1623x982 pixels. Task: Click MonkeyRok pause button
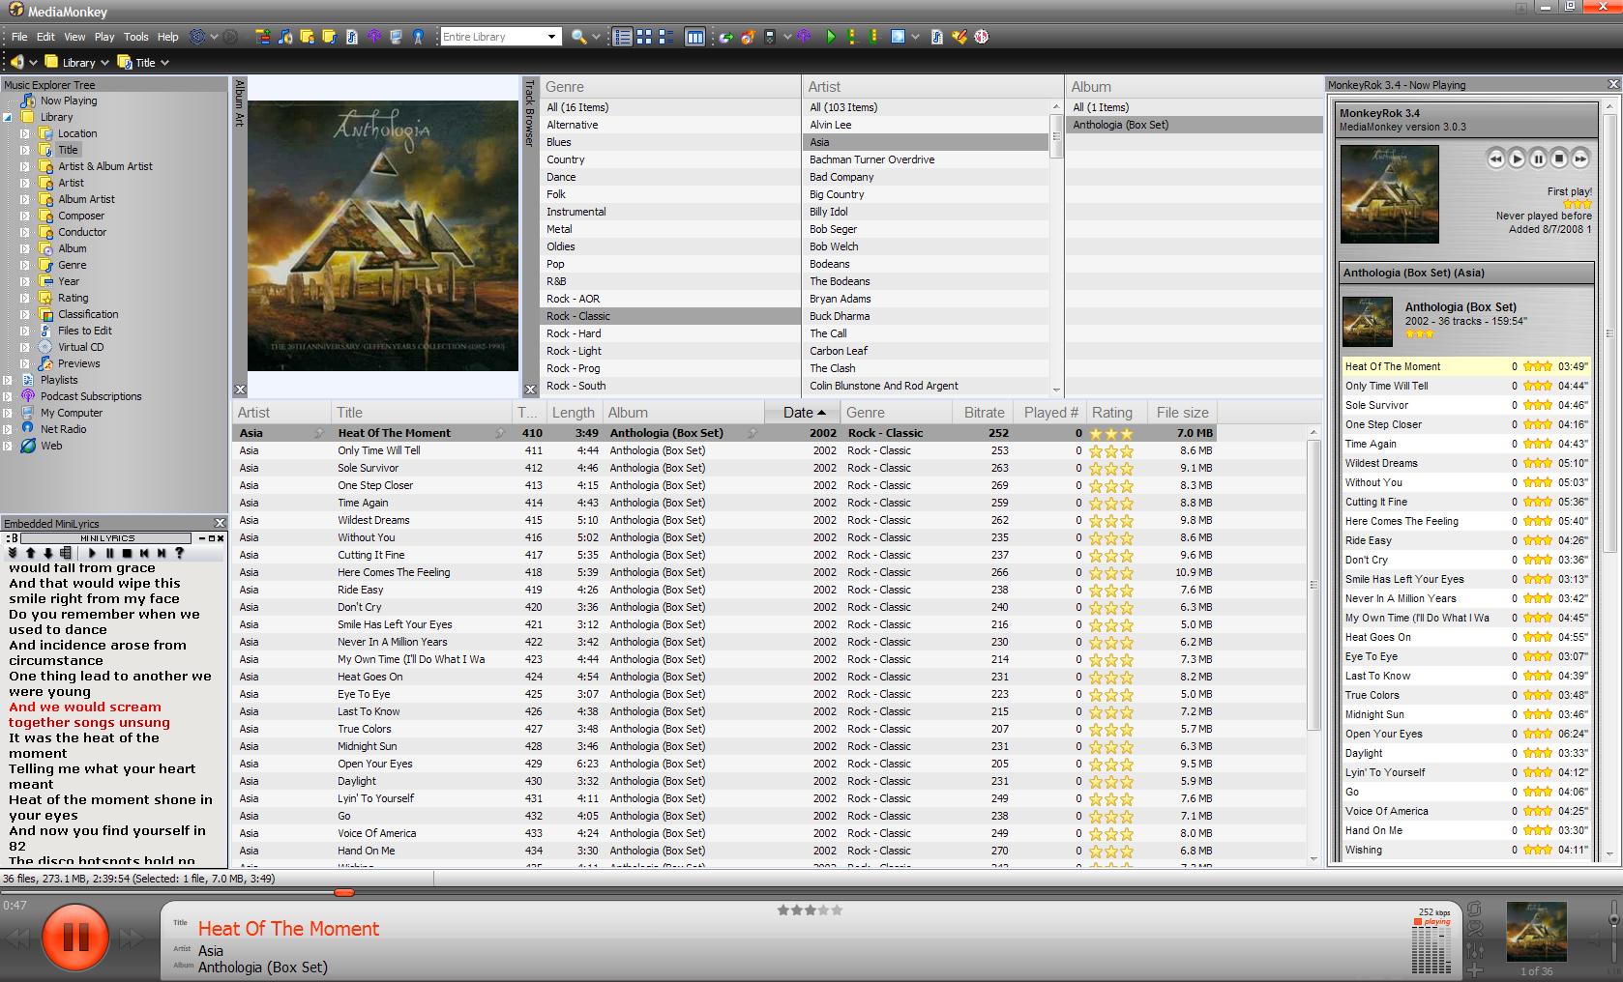click(1538, 159)
